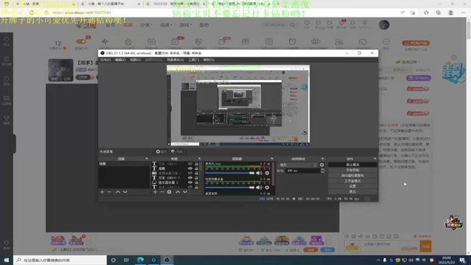
Task: Start the virtual camera in OBS
Action: 352,175
